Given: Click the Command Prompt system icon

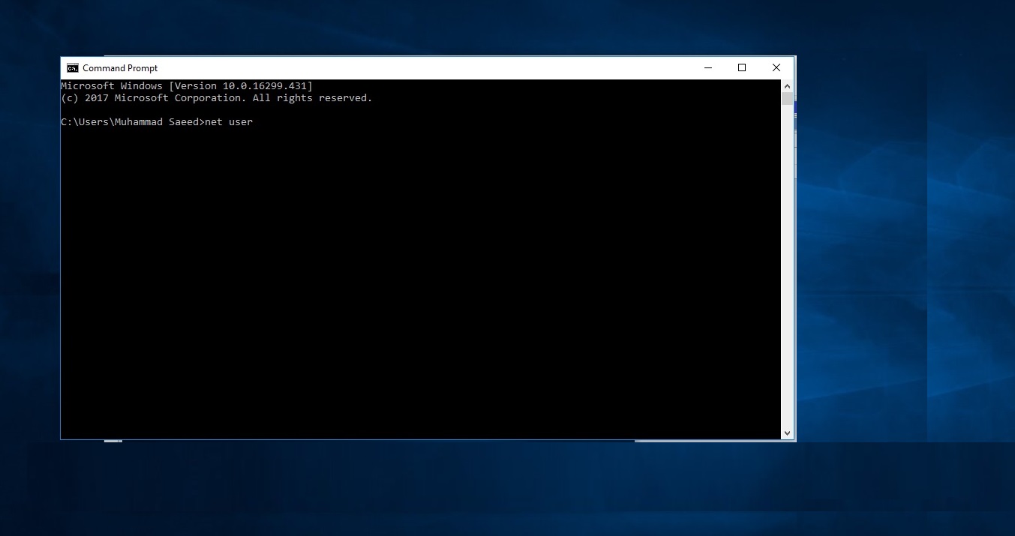Looking at the screenshot, I should point(72,68).
